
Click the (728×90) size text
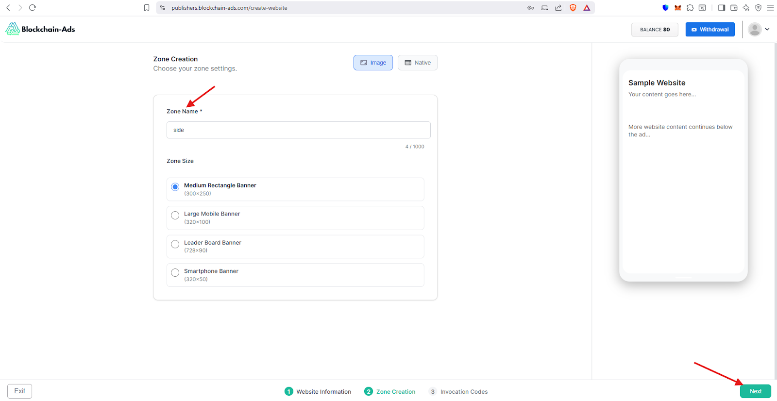196,251
